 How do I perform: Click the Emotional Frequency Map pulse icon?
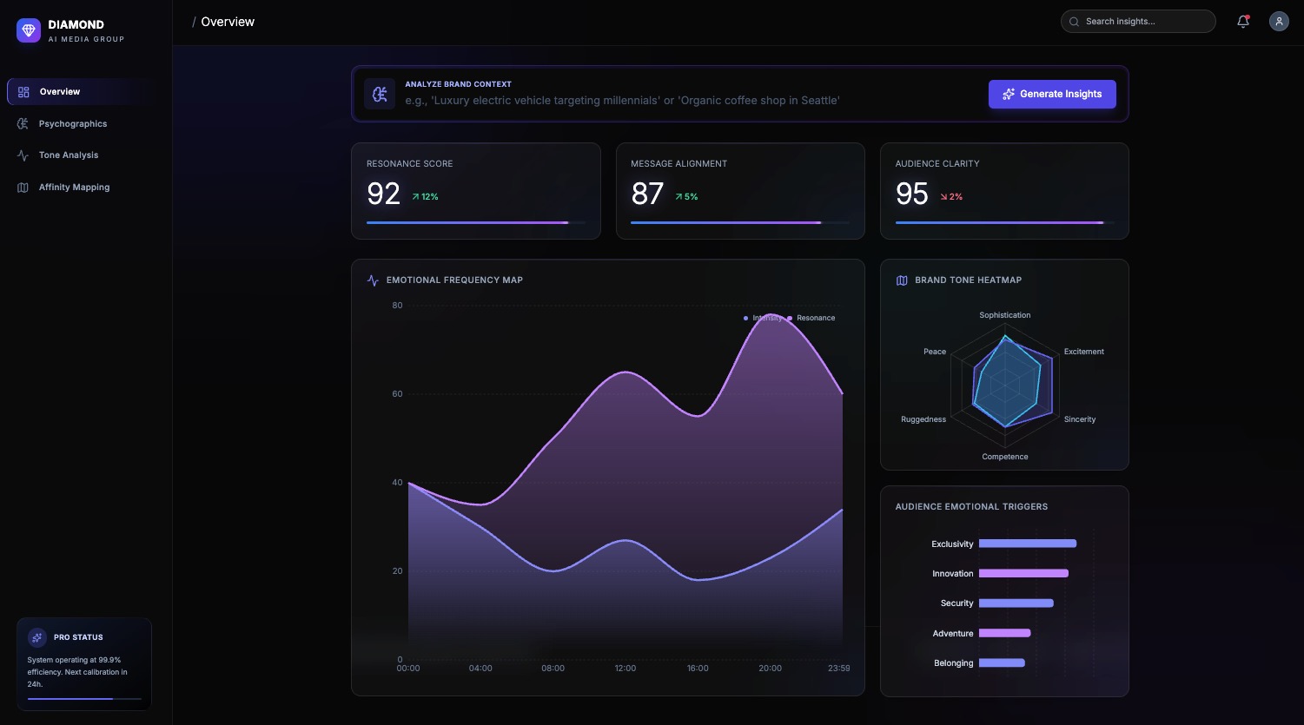pyautogui.click(x=373, y=280)
